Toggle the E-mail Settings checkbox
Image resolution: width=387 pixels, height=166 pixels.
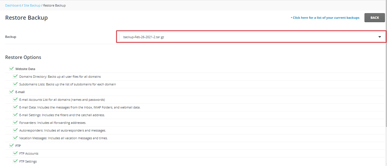15,115
